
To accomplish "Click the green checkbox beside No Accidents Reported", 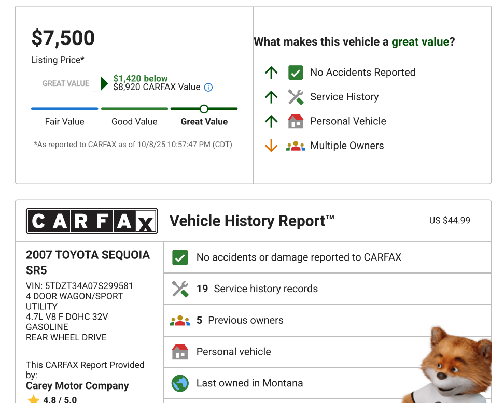I will [x=296, y=73].
